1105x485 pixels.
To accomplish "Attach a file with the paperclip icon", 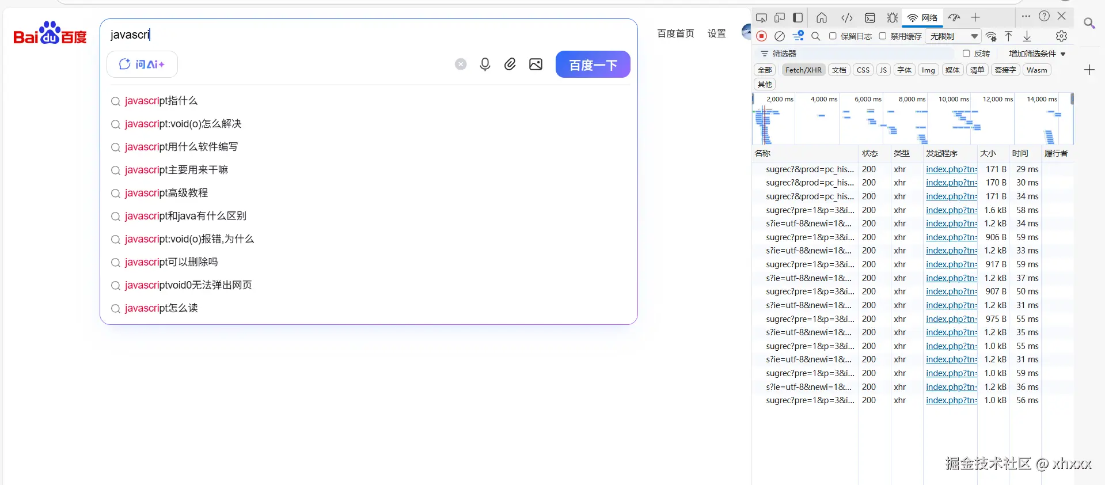I will click(510, 64).
